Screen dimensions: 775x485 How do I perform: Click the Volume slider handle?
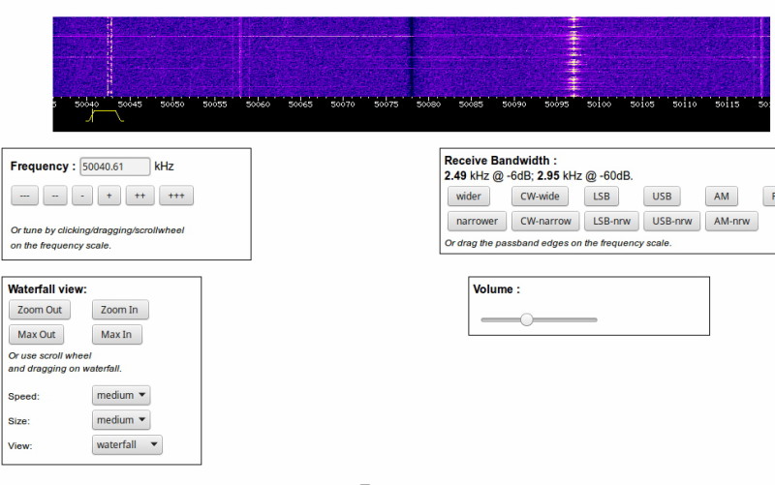tap(526, 319)
